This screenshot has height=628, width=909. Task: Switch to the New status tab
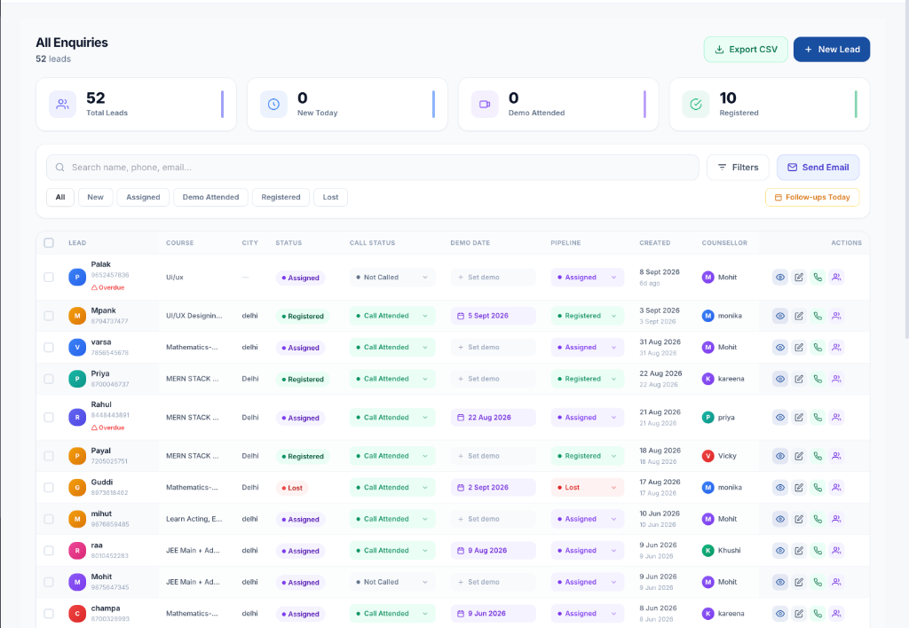click(95, 197)
